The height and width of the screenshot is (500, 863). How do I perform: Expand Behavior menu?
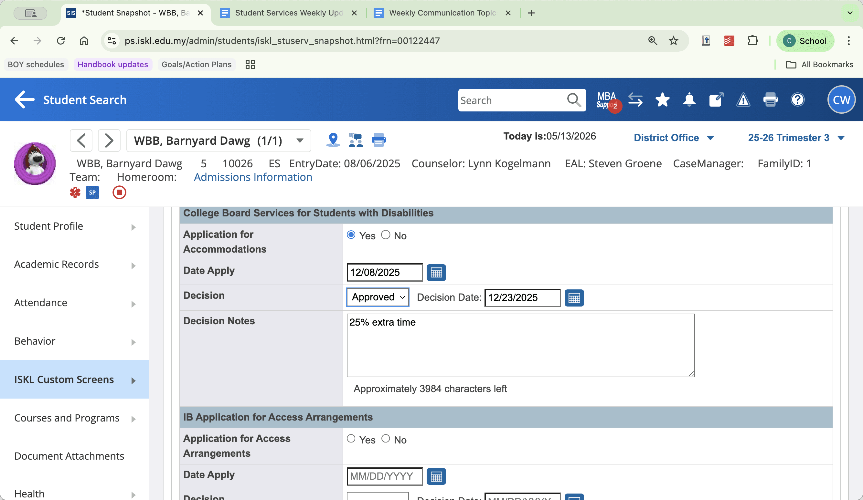point(75,341)
